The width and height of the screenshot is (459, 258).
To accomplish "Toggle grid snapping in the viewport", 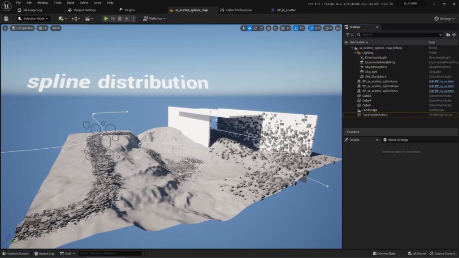I will point(283,28).
